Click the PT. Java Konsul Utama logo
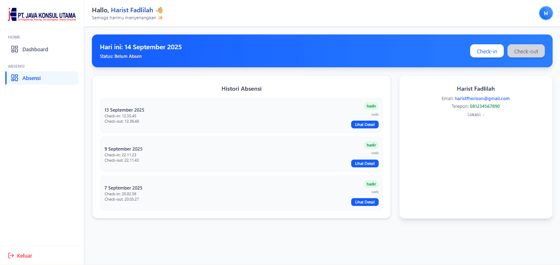560x265 pixels. click(x=42, y=15)
